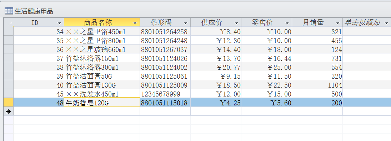Open the ID column dropdown arrow
The image size is (391, 141).
pos(59,23)
